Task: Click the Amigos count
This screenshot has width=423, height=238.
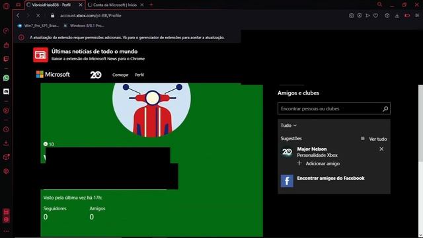Action: point(92,217)
